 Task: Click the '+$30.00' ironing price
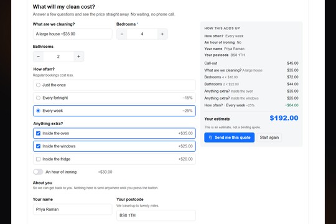tap(105, 172)
